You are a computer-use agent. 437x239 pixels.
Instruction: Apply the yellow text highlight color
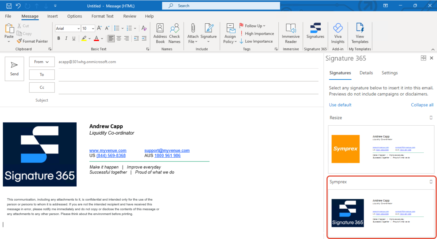click(84, 38)
